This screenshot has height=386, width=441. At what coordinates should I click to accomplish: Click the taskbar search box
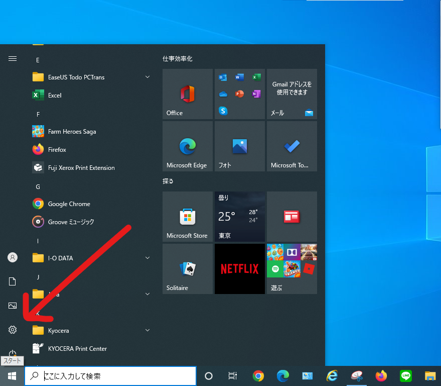point(110,375)
